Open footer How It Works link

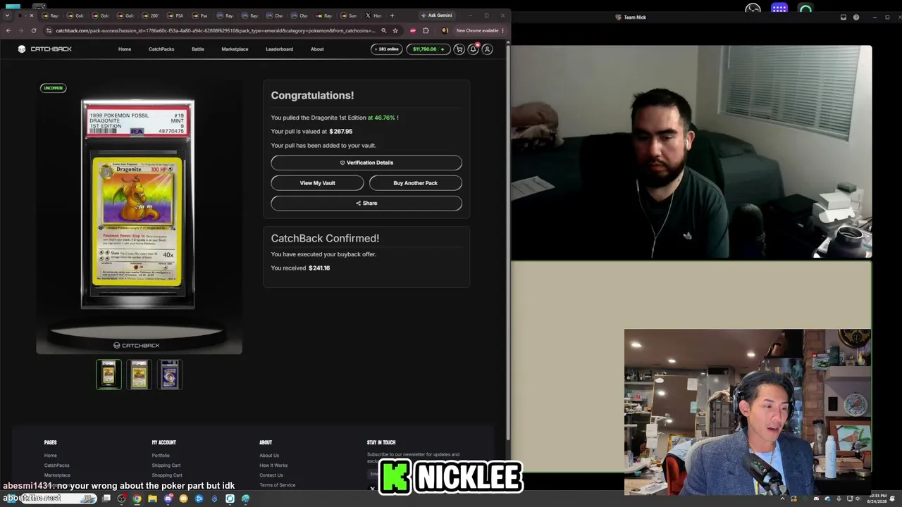[x=273, y=465]
